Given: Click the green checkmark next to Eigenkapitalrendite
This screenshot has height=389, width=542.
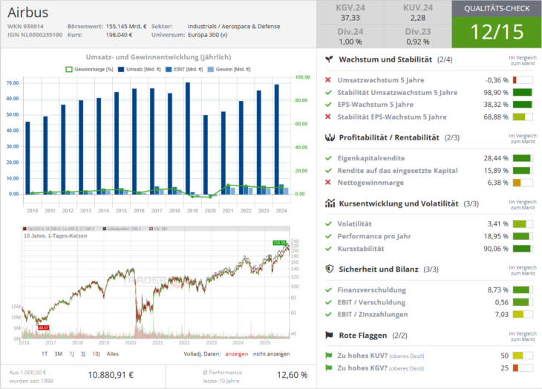Looking at the screenshot, I should (328, 158).
